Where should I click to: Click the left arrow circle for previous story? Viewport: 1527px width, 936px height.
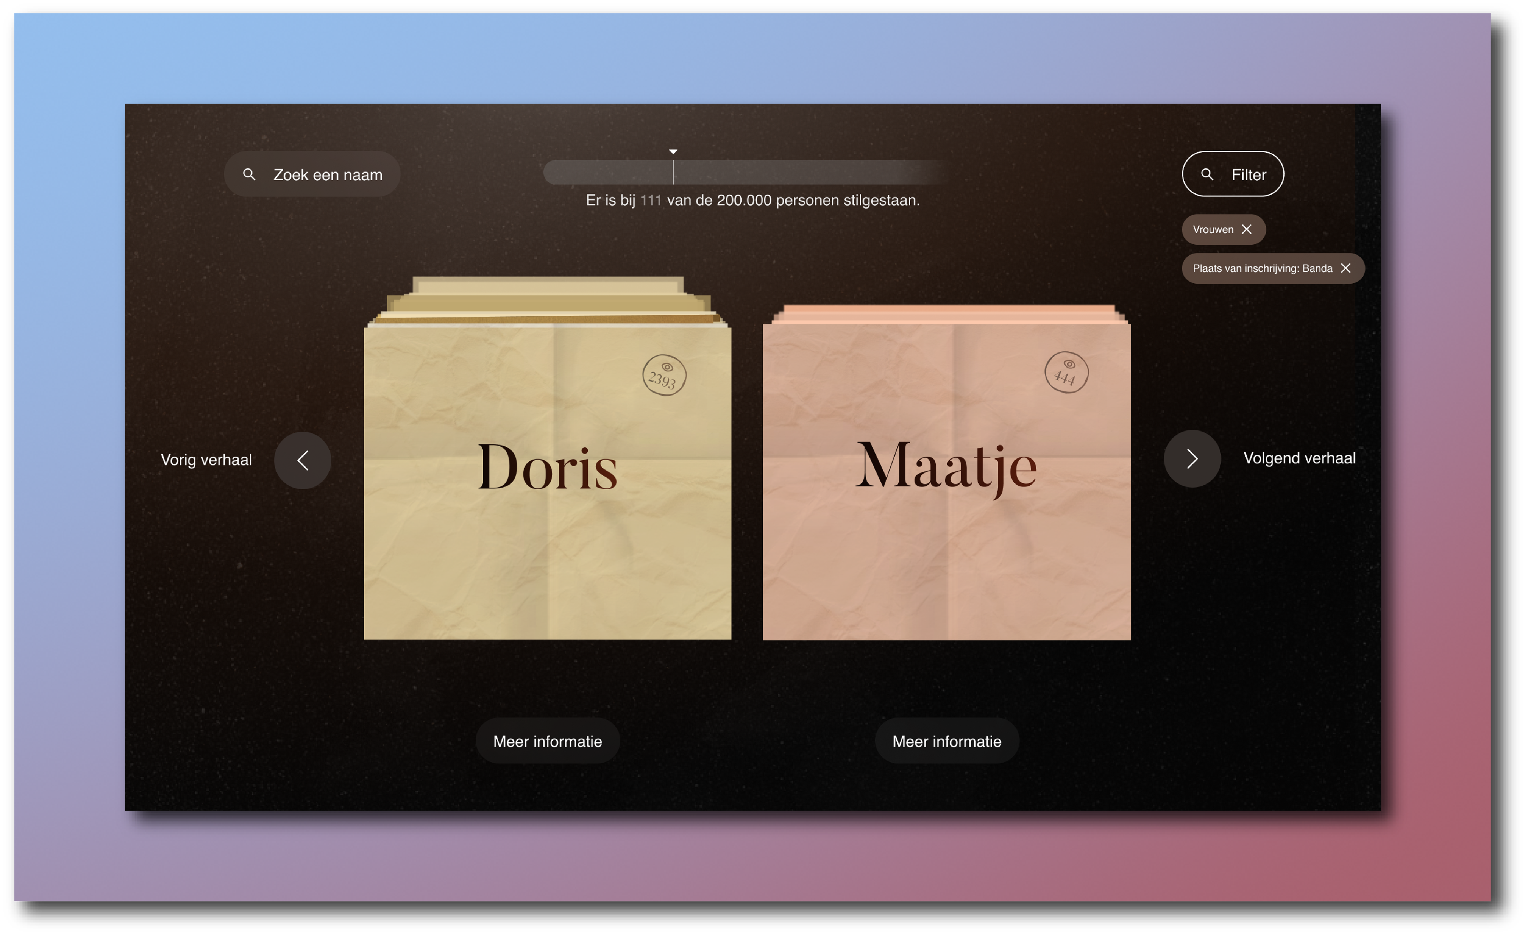click(303, 460)
